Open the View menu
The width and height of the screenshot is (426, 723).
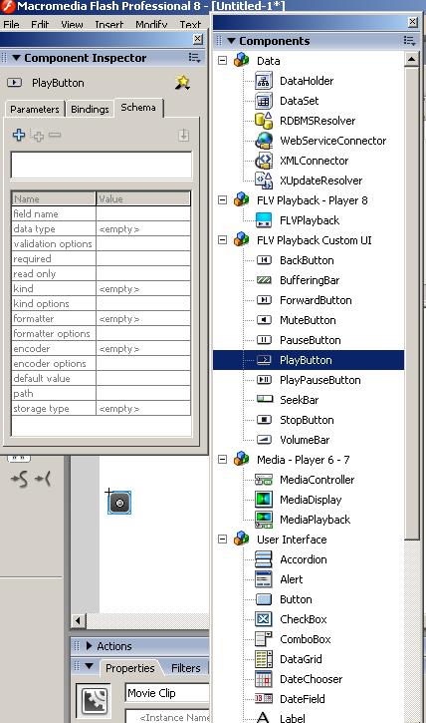(x=72, y=24)
